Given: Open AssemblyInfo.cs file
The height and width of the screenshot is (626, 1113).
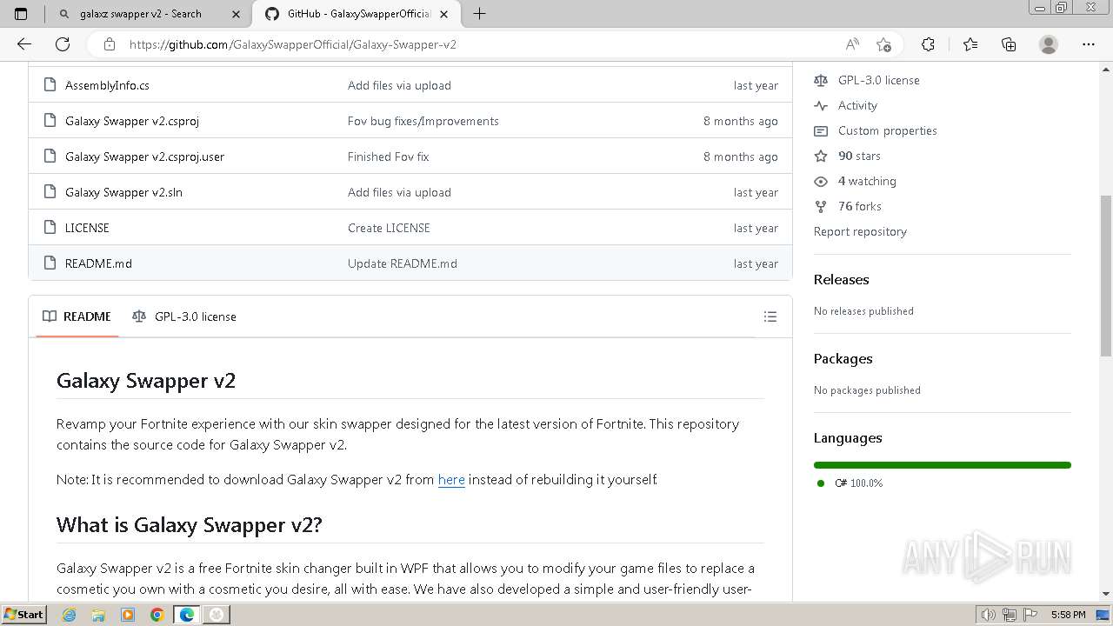Looking at the screenshot, I should click(x=107, y=85).
